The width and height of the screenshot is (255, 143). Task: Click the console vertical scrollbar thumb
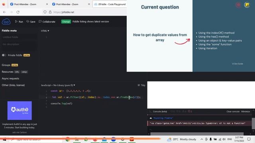[x=253, y=123]
